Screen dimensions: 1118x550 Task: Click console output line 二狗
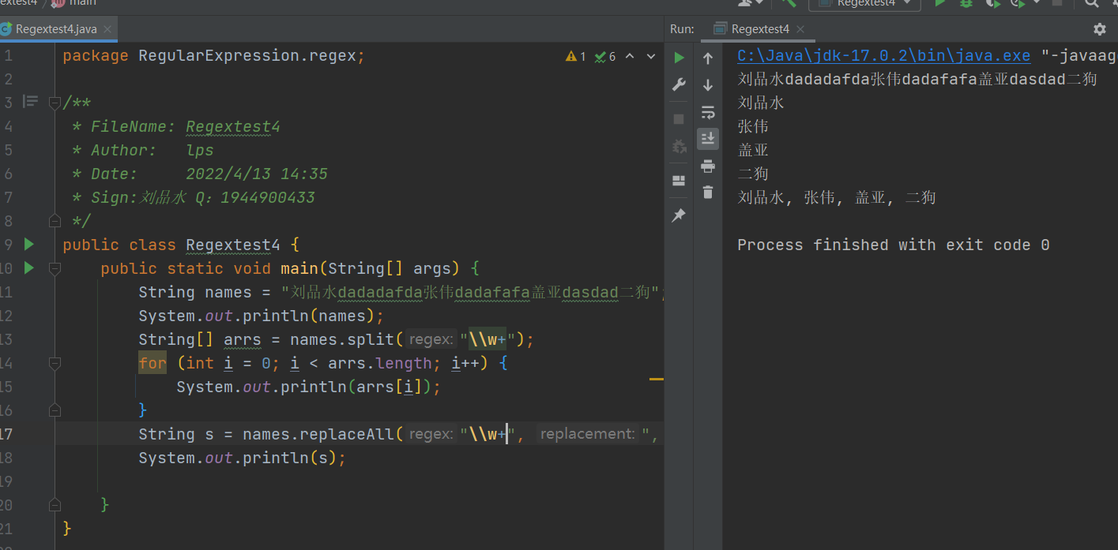tap(753, 174)
